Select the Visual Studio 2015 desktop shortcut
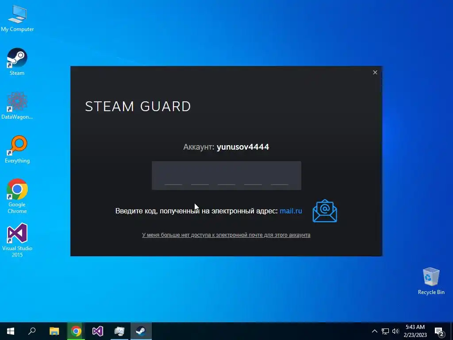Image resolution: width=453 pixels, height=340 pixels. [17, 240]
